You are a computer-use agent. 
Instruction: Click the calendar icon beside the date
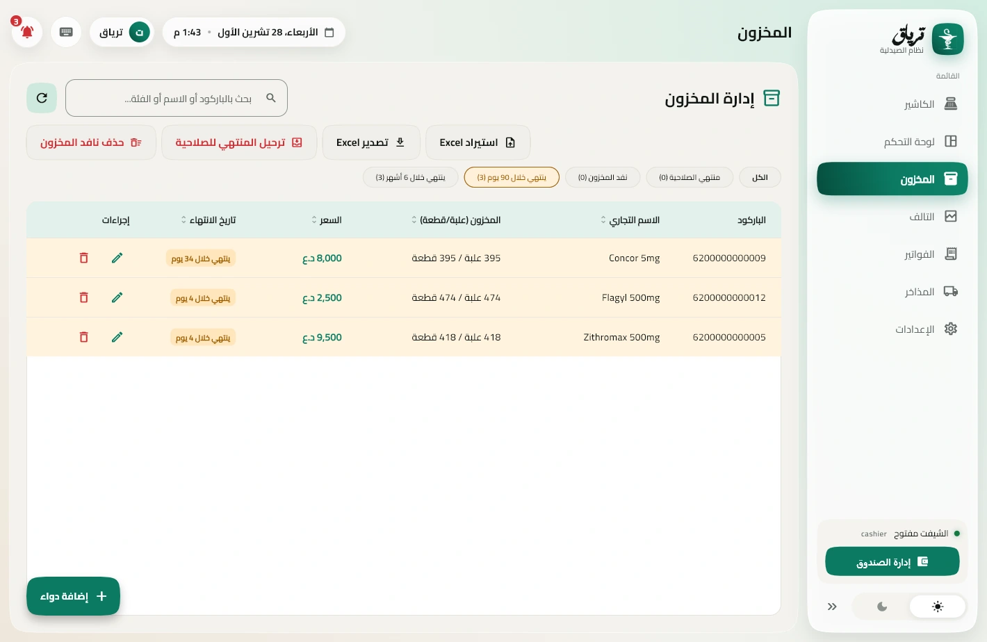click(329, 33)
